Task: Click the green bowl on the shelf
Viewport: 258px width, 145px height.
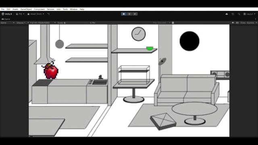Action: tap(150, 48)
